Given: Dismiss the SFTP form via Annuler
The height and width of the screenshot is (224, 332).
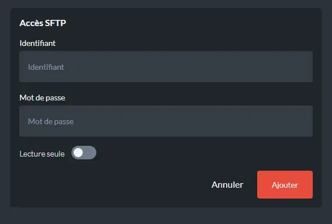Looking at the screenshot, I should [x=227, y=184].
